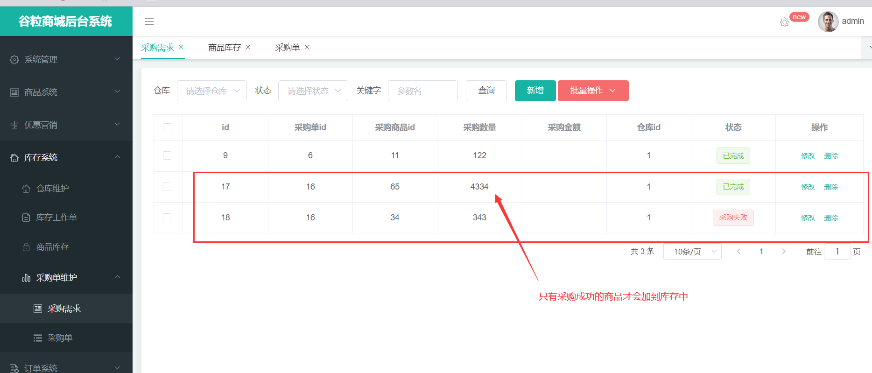Click 删除 for row id 18
The height and width of the screenshot is (373, 872).
[831, 218]
